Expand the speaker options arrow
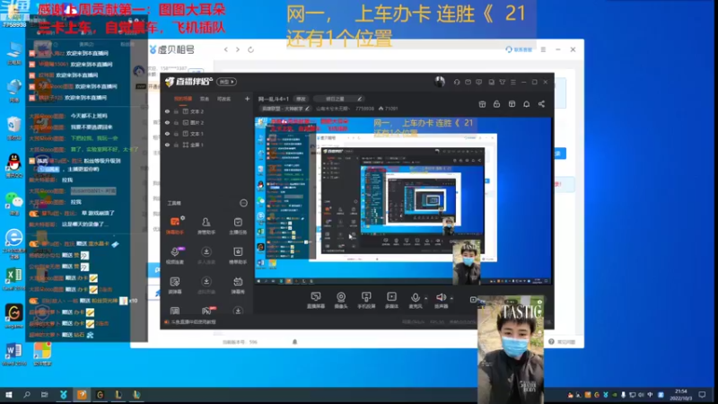Screen dimensions: 718x404 451,298
